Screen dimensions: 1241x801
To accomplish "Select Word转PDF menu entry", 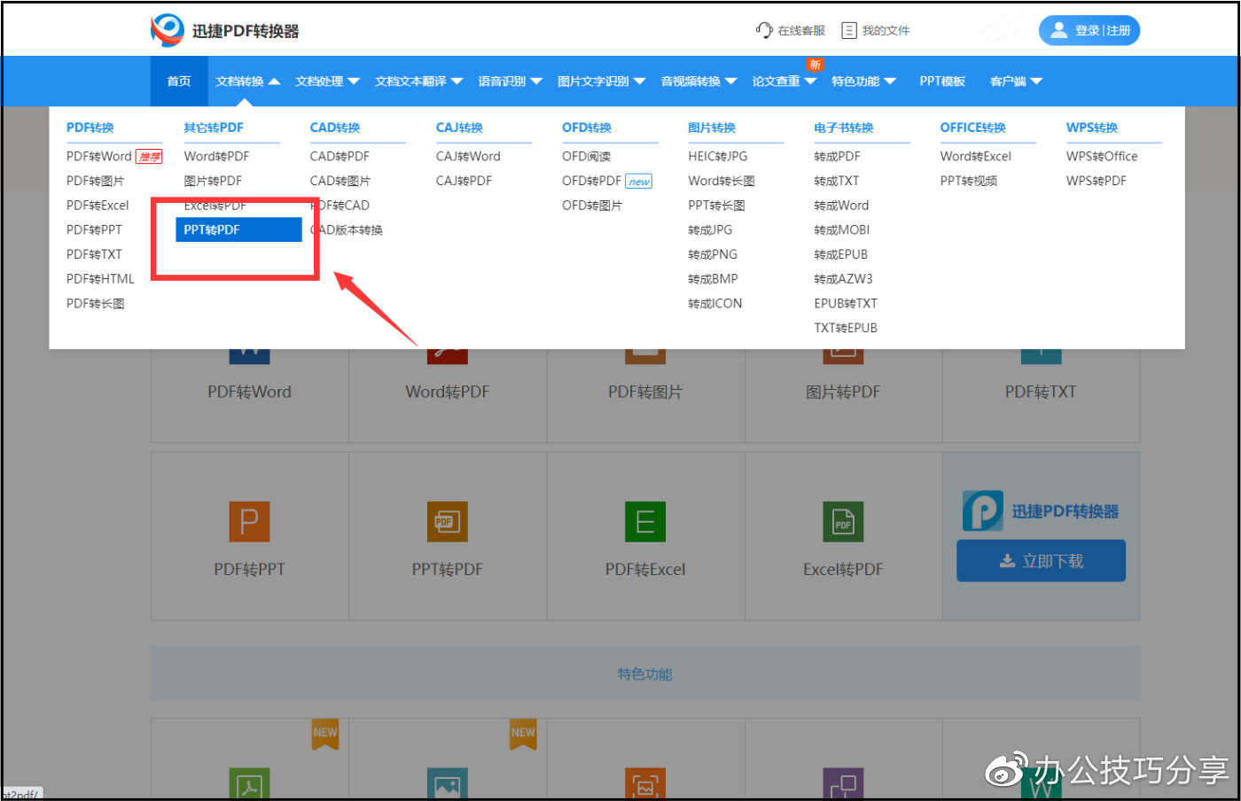I will (x=216, y=156).
